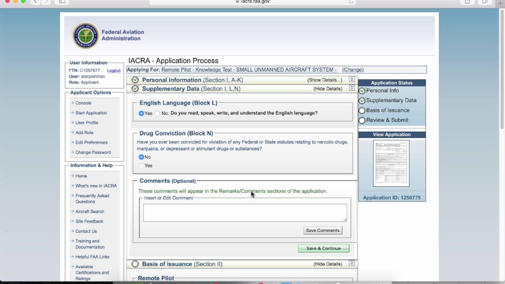The image size is (505, 284).
Task: Click the Safari share icon
Action: (467, 2)
